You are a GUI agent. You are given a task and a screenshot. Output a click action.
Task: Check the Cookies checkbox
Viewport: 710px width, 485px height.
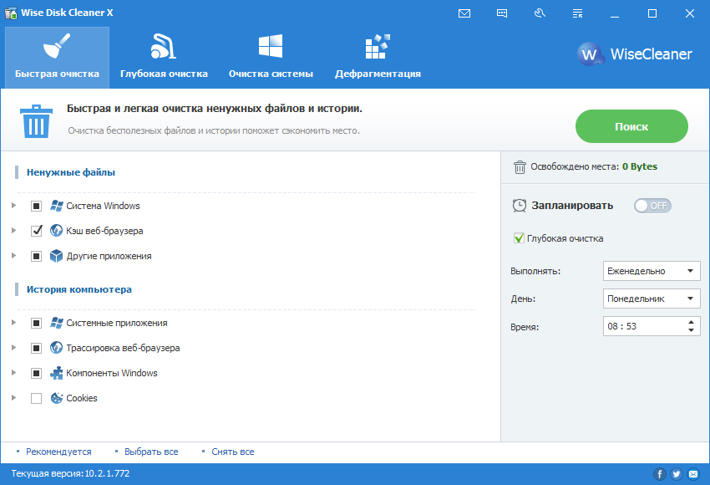pyautogui.click(x=36, y=398)
